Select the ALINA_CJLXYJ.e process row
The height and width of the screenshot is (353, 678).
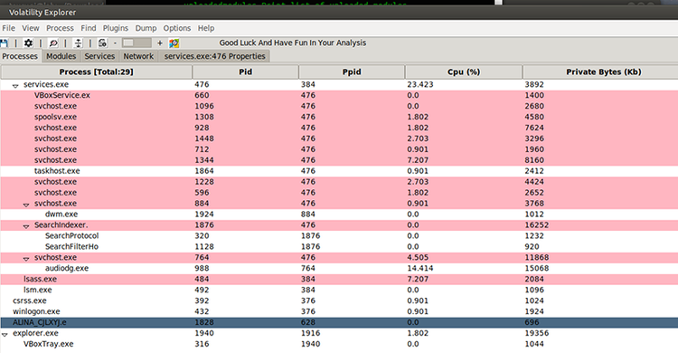[339, 323]
